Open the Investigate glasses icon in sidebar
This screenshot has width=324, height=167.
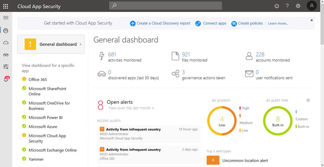[6, 55]
